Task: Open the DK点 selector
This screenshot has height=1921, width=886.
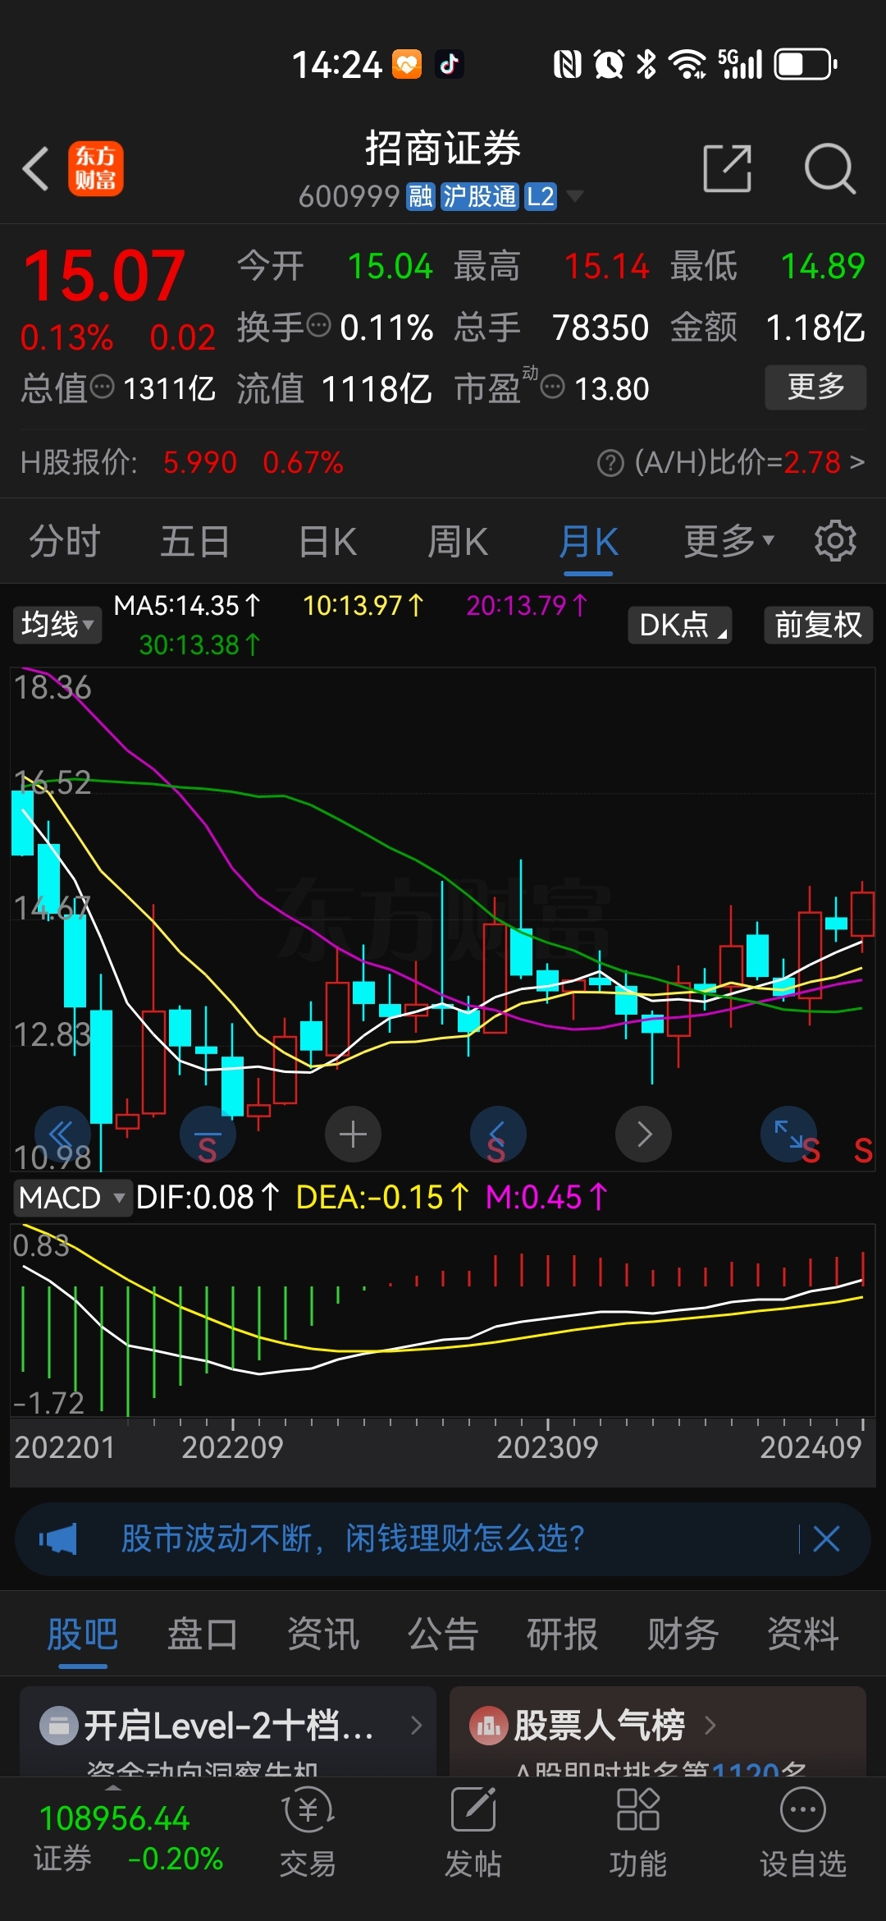Action: (680, 625)
